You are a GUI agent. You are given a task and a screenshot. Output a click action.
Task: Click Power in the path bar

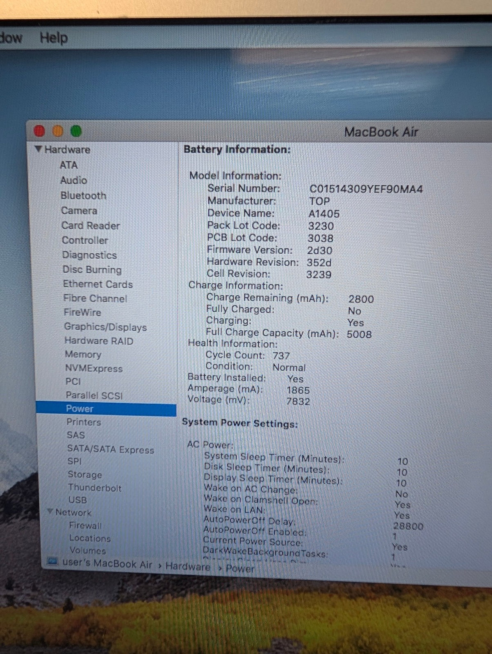pyautogui.click(x=240, y=569)
